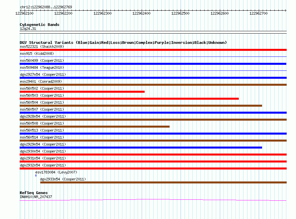Click the brown esv29401 complex bar
This screenshot has height=219, width=296.
[x=153, y=85]
